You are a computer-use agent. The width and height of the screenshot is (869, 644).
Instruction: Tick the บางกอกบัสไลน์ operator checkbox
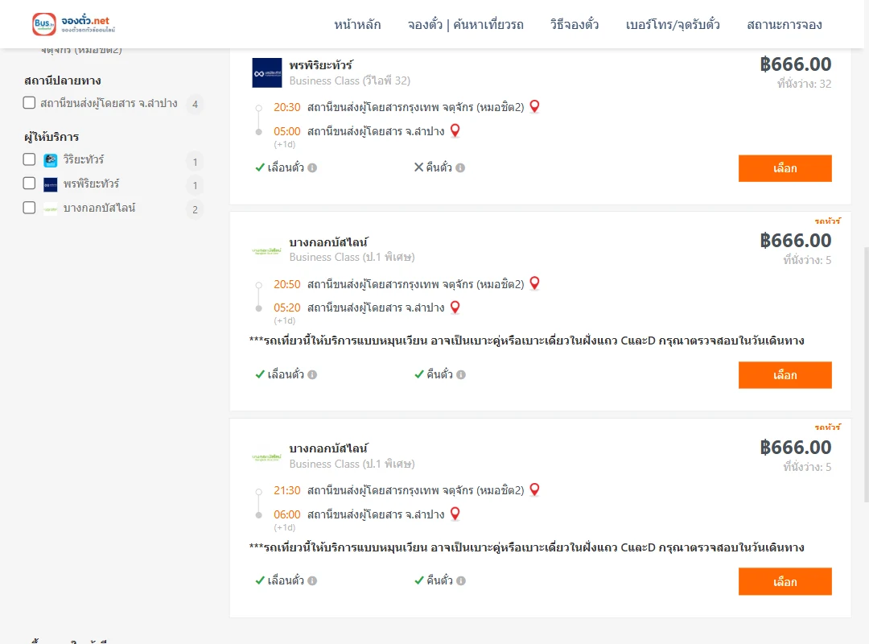tap(30, 208)
